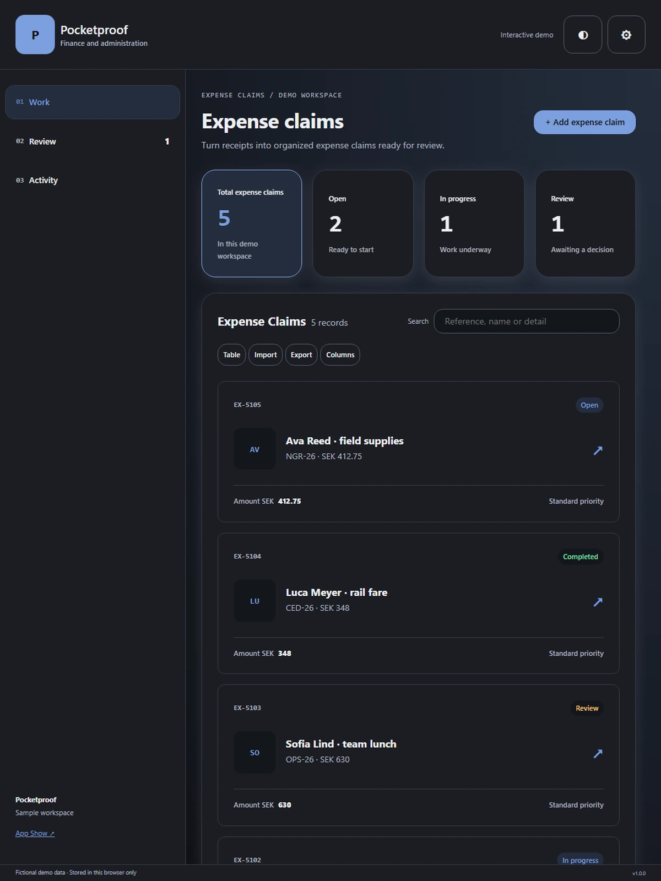Image resolution: width=661 pixels, height=881 pixels.
Task: Click the 5 records count
Action: click(329, 323)
